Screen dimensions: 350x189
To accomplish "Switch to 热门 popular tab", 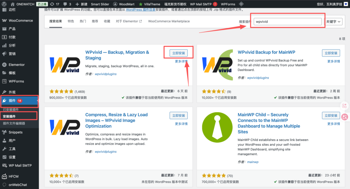I will tap(83, 21).
